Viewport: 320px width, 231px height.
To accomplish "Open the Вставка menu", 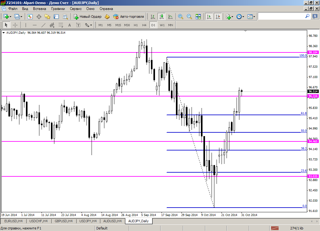I will click(40, 9).
